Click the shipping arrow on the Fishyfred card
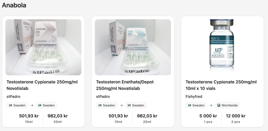 tap(211, 105)
